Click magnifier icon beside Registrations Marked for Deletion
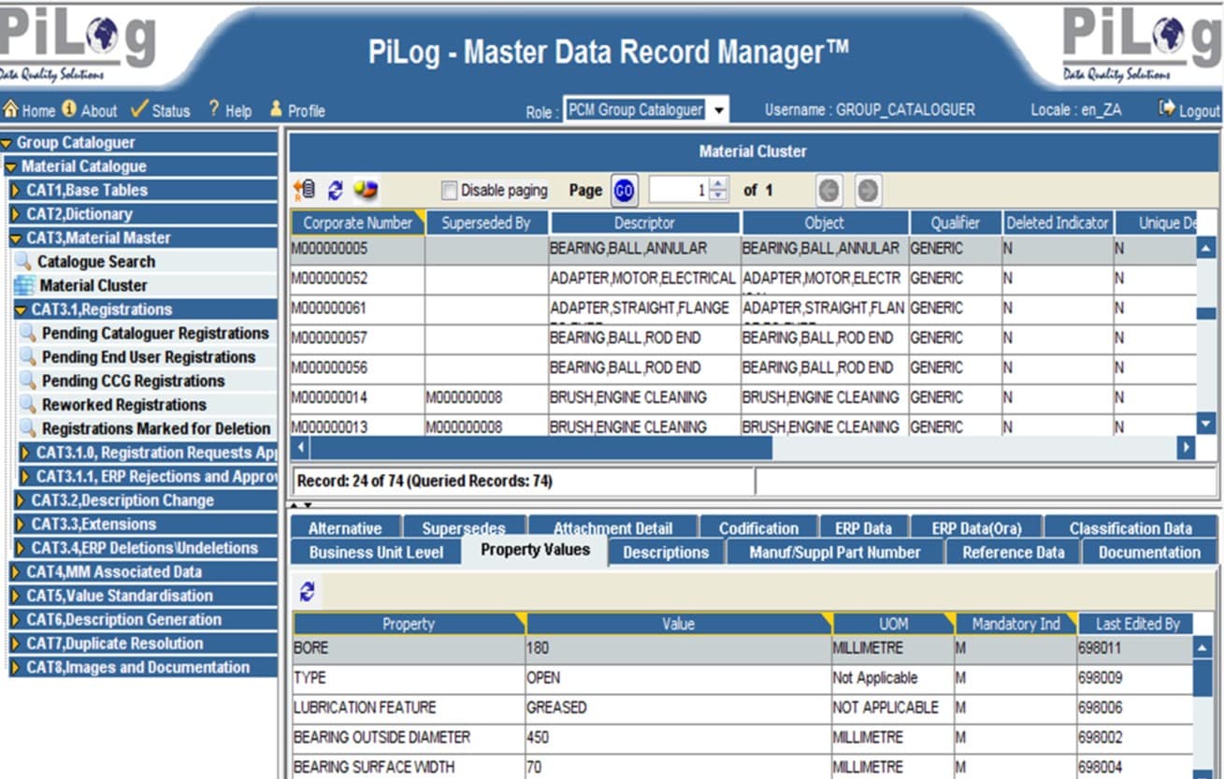This screenshot has height=779, width=1224. click(x=29, y=428)
